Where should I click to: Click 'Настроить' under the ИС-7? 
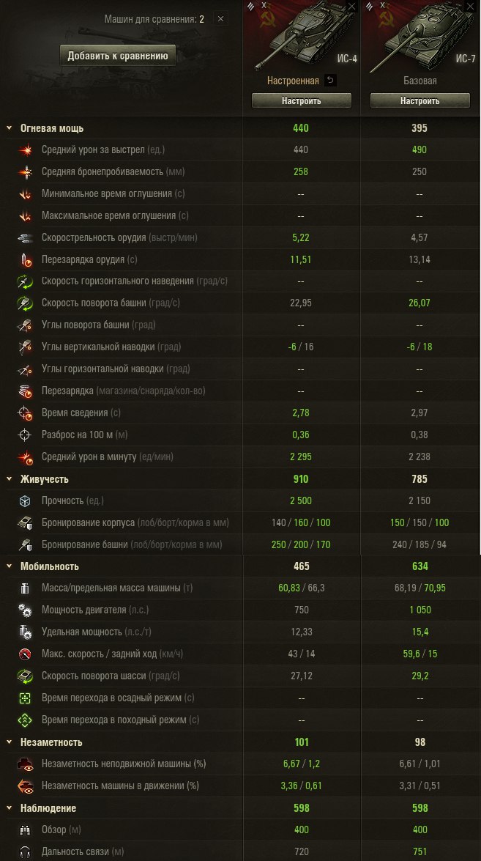[420, 101]
